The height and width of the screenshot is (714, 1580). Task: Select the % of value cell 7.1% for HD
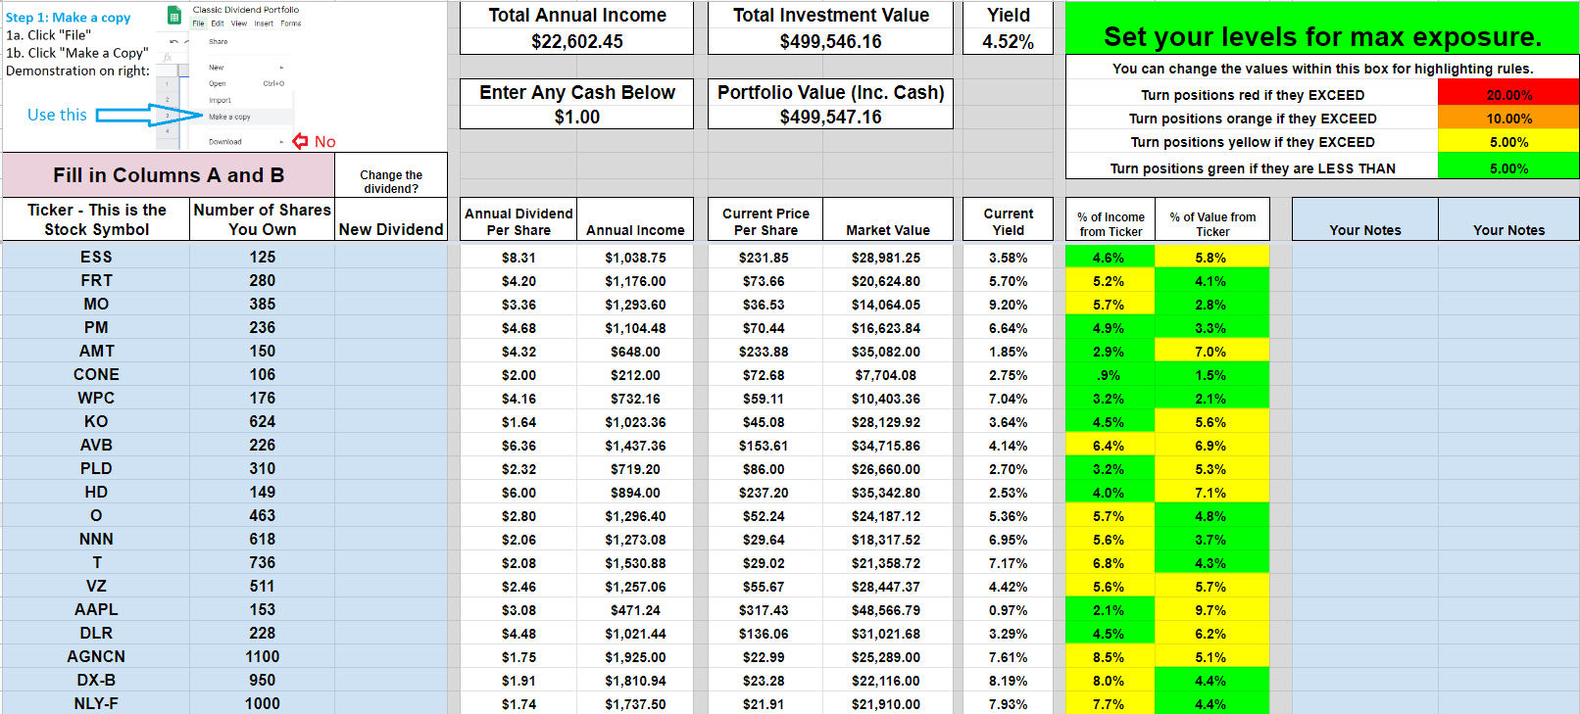[x=1212, y=493]
